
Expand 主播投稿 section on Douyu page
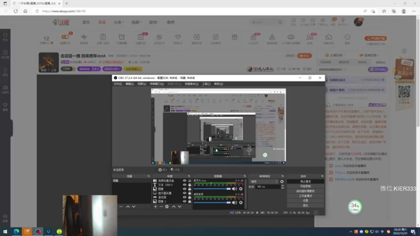335,55
